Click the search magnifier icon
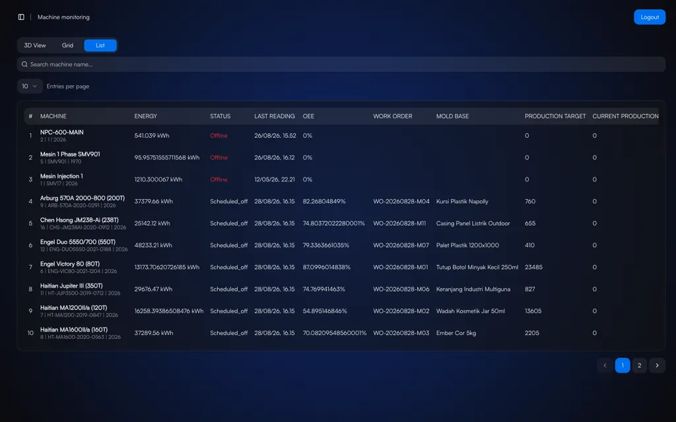676x422 pixels. 24,64
